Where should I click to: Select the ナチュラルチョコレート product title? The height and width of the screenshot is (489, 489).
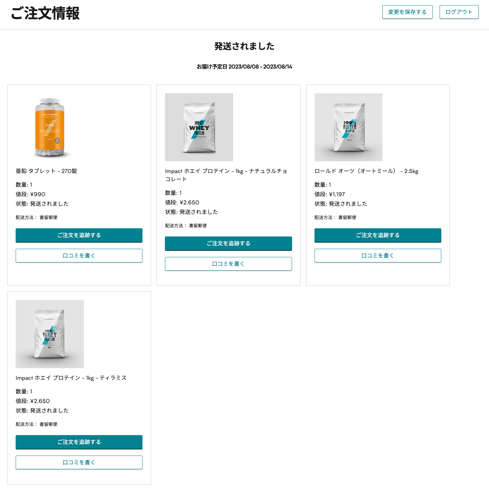226,175
